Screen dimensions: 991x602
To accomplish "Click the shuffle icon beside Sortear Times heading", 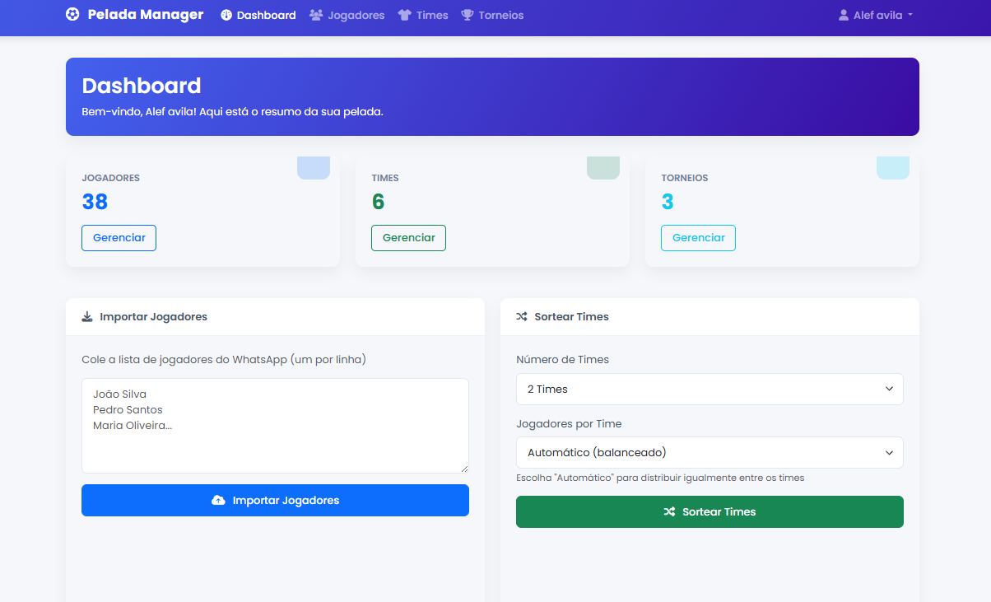I will (x=522, y=317).
